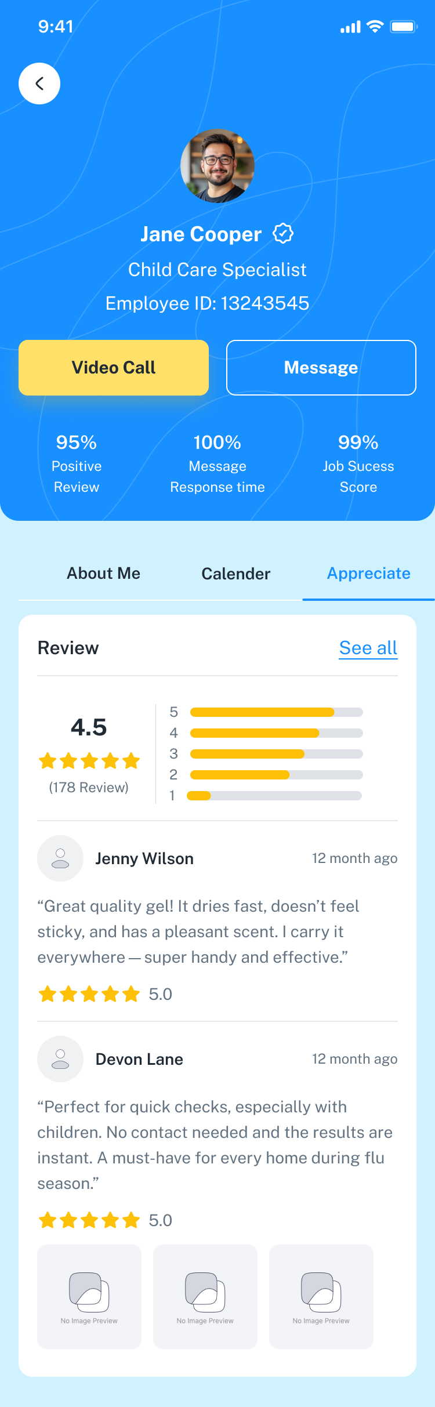
Task: Click the 5-star rating progress bar
Action: click(276, 712)
